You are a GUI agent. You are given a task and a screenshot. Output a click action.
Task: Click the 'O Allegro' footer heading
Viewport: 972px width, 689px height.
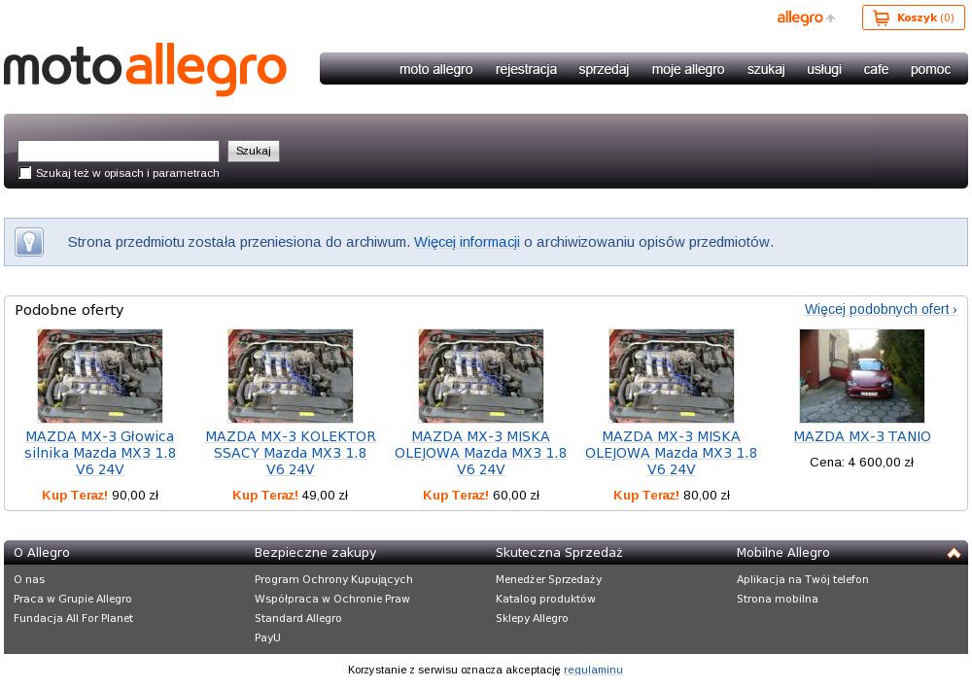point(42,553)
